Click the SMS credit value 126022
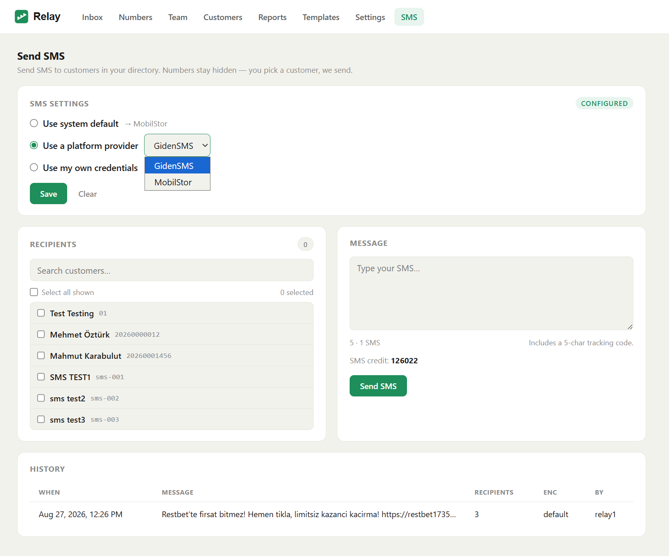The height and width of the screenshot is (556, 669). pyautogui.click(x=405, y=360)
